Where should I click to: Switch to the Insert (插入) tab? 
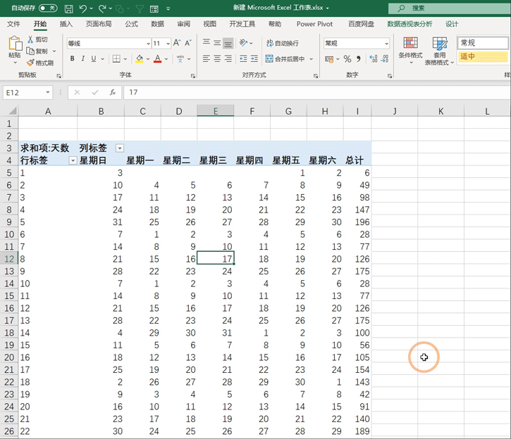tap(66, 24)
